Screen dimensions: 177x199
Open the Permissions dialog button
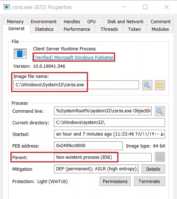click(x=115, y=181)
